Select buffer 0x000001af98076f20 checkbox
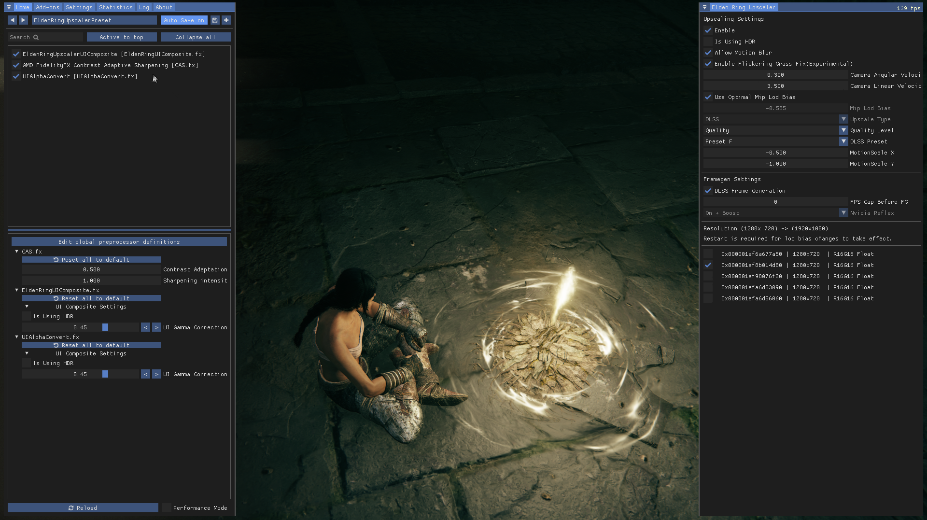 click(x=708, y=276)
